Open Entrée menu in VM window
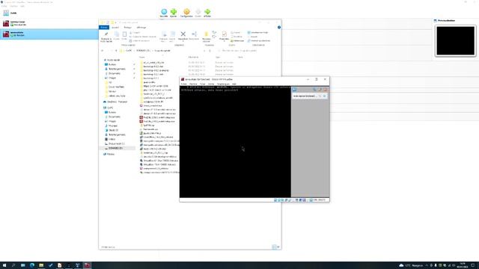 (x=211, y=84)
